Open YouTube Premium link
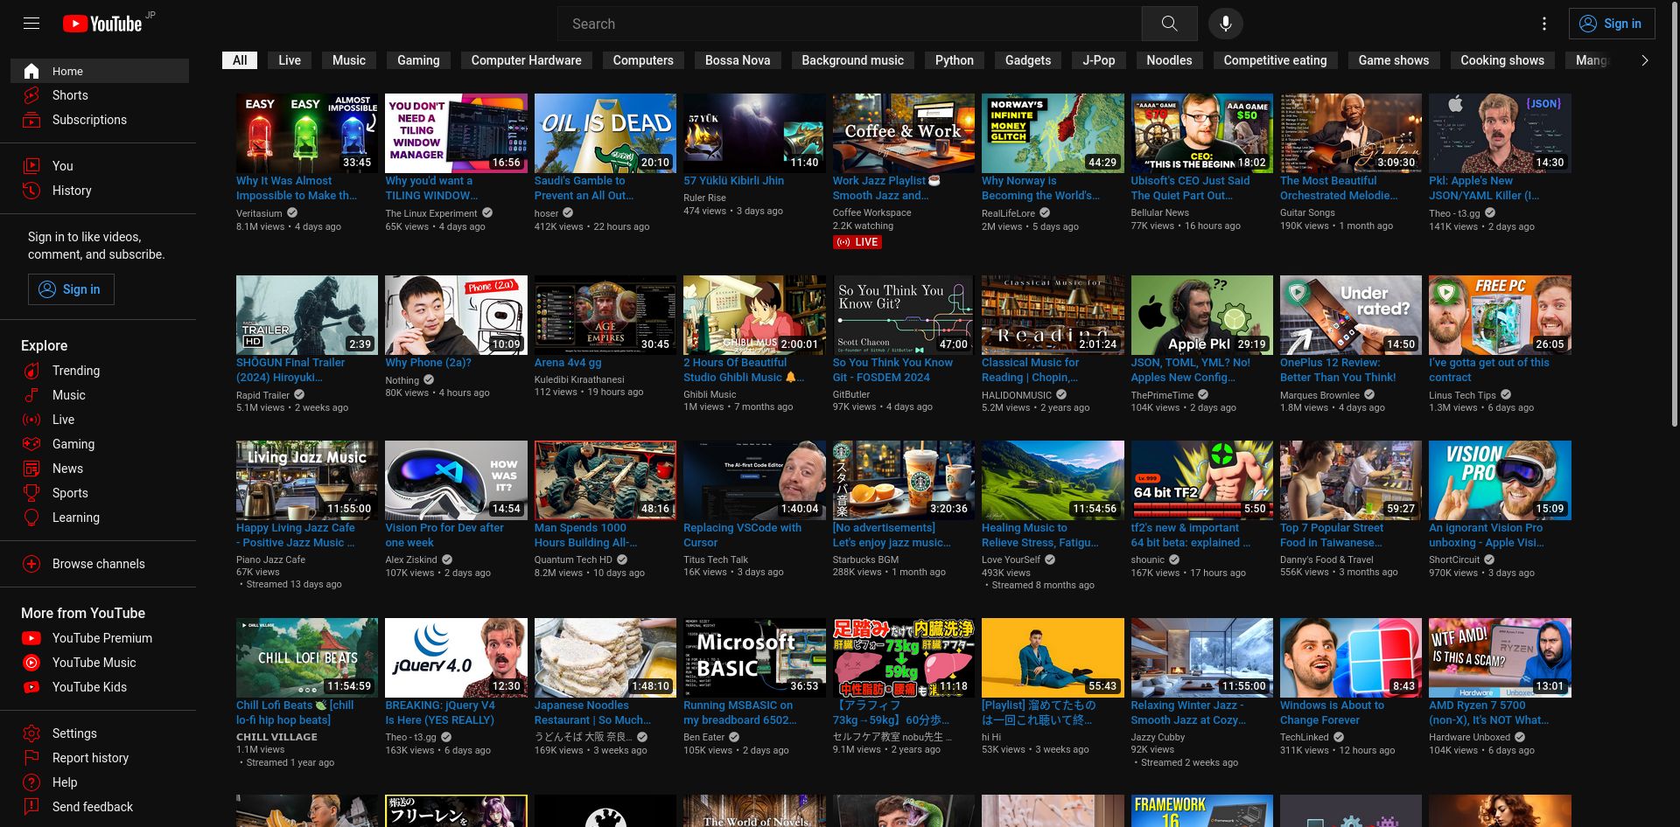1680x827 pixels. point(100,638)
